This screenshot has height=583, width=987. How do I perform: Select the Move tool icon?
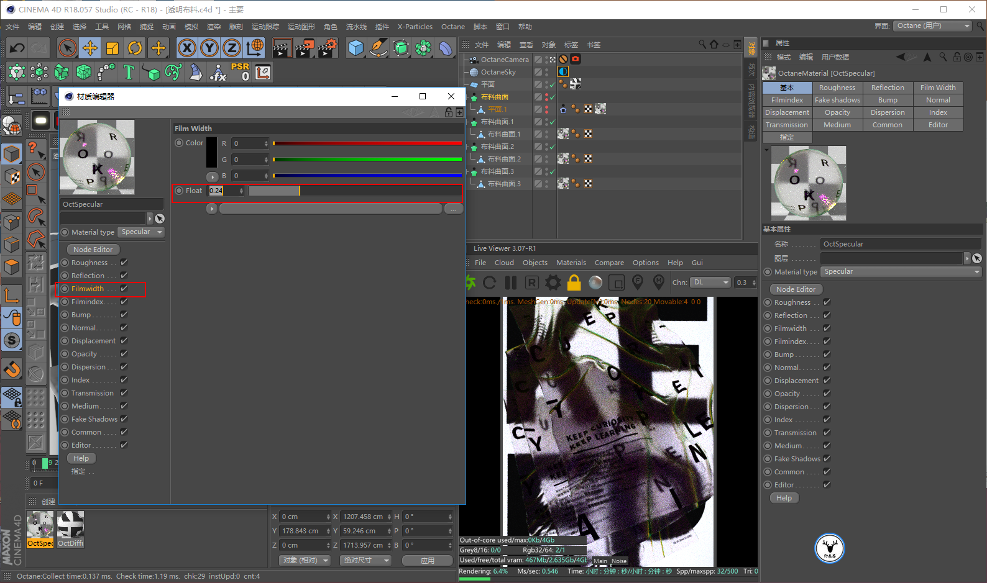coord(90,48)
